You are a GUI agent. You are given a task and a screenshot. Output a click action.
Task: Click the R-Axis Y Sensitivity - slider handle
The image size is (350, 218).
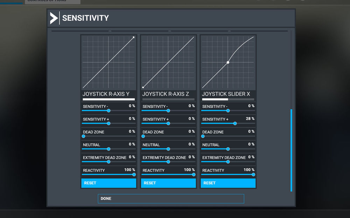(x=108, y=110)
